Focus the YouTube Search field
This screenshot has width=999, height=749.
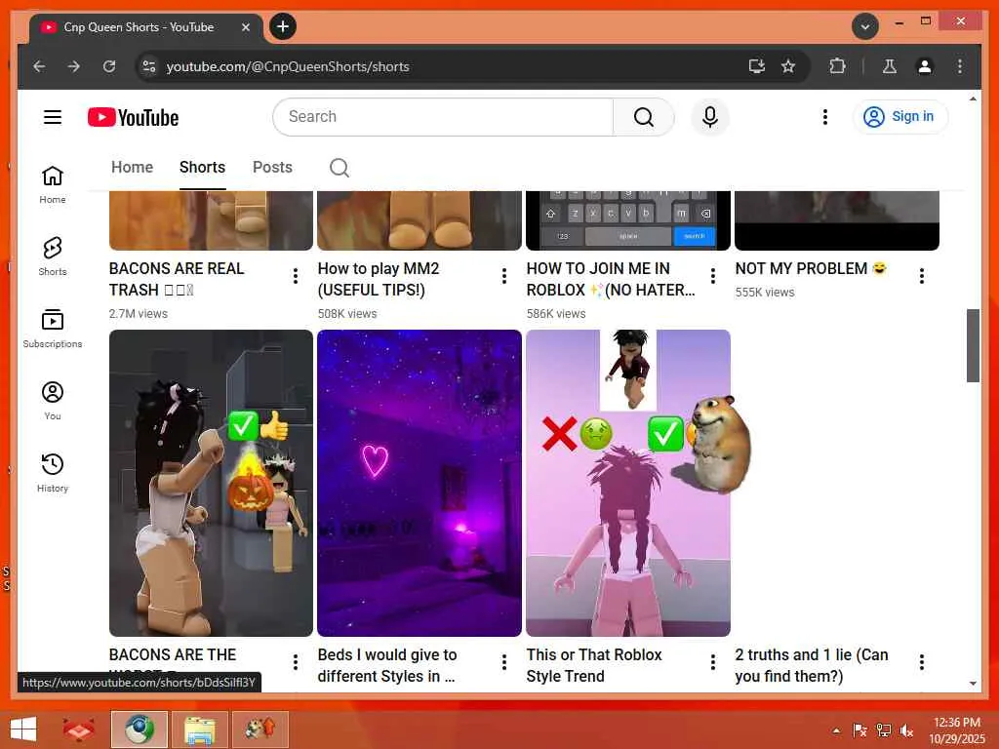click(443, 117)
